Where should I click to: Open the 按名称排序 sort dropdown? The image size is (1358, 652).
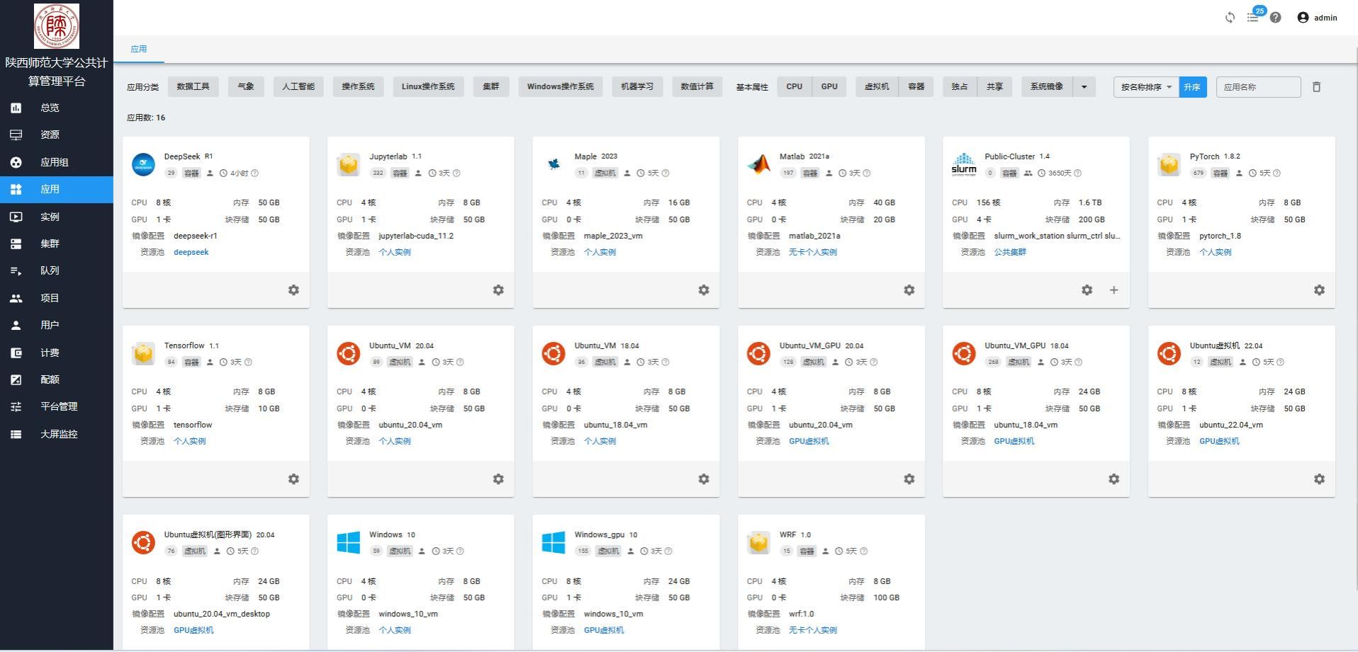pyautogui.click(x=1145, y=87)
